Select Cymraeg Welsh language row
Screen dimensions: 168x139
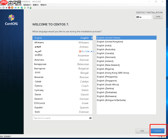point(63,90)
